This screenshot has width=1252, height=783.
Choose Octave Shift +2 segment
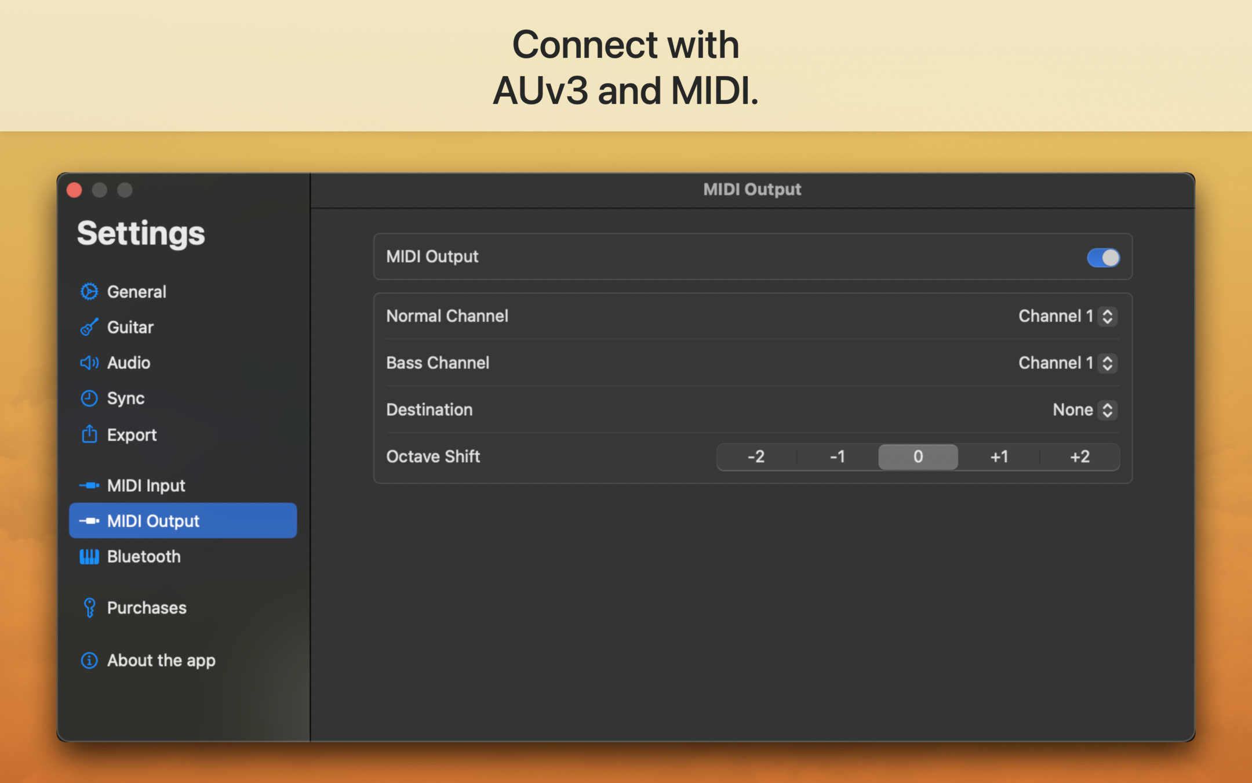click(x=1079, y=457)
